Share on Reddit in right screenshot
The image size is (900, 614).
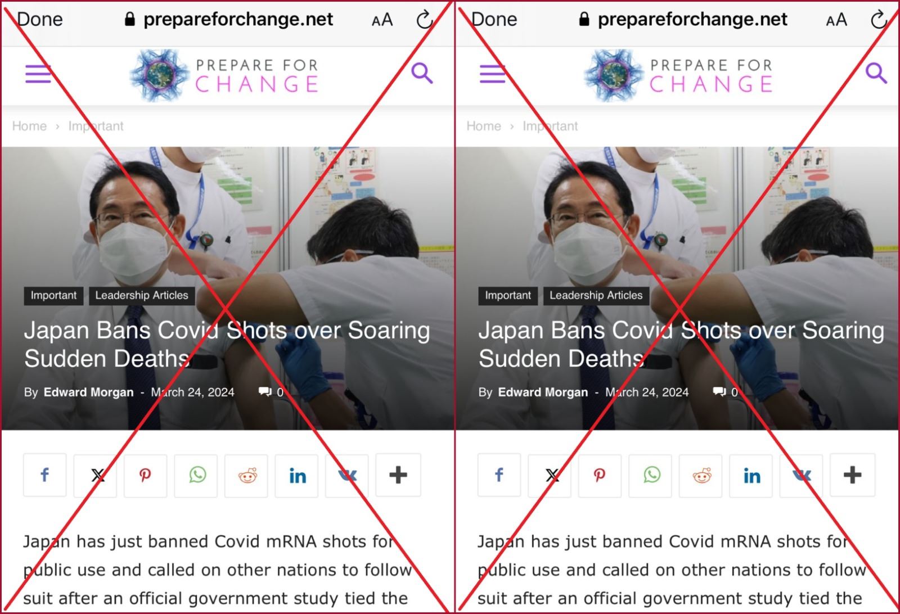(x=701, y=475)
